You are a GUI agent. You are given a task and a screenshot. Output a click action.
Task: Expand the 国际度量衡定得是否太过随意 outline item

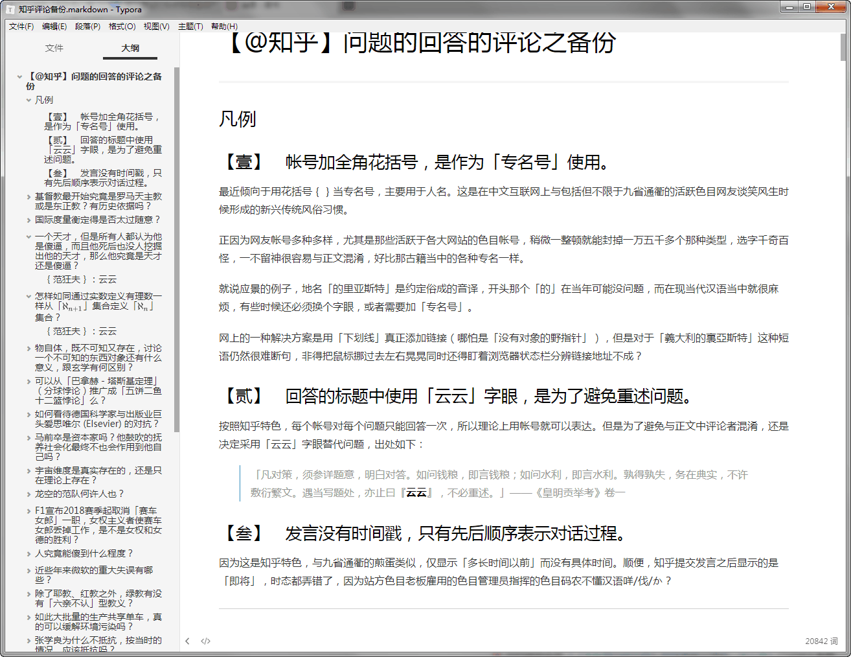28,220
